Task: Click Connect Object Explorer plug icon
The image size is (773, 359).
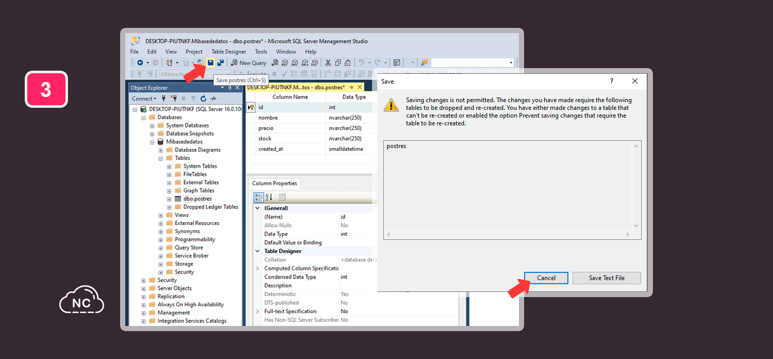Action: 164,98
